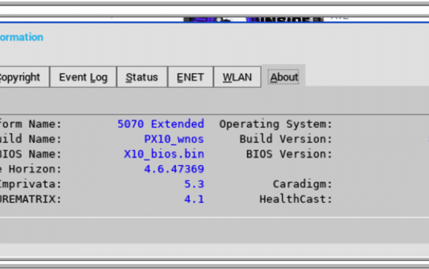Click the BIOS Version label
The width and height of the screenshot is (429, 269).
pyautogui.click(x=289, y=154)
